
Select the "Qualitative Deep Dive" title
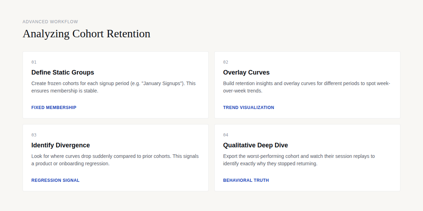pyautogui.click(x=256, y=145)
